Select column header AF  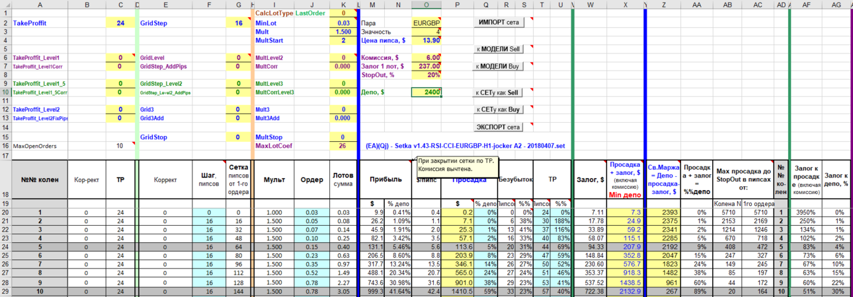(x=807, y=5)
